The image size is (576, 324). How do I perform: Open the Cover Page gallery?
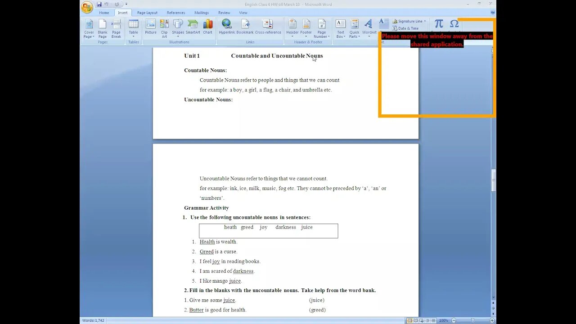(x=89, y=29)
